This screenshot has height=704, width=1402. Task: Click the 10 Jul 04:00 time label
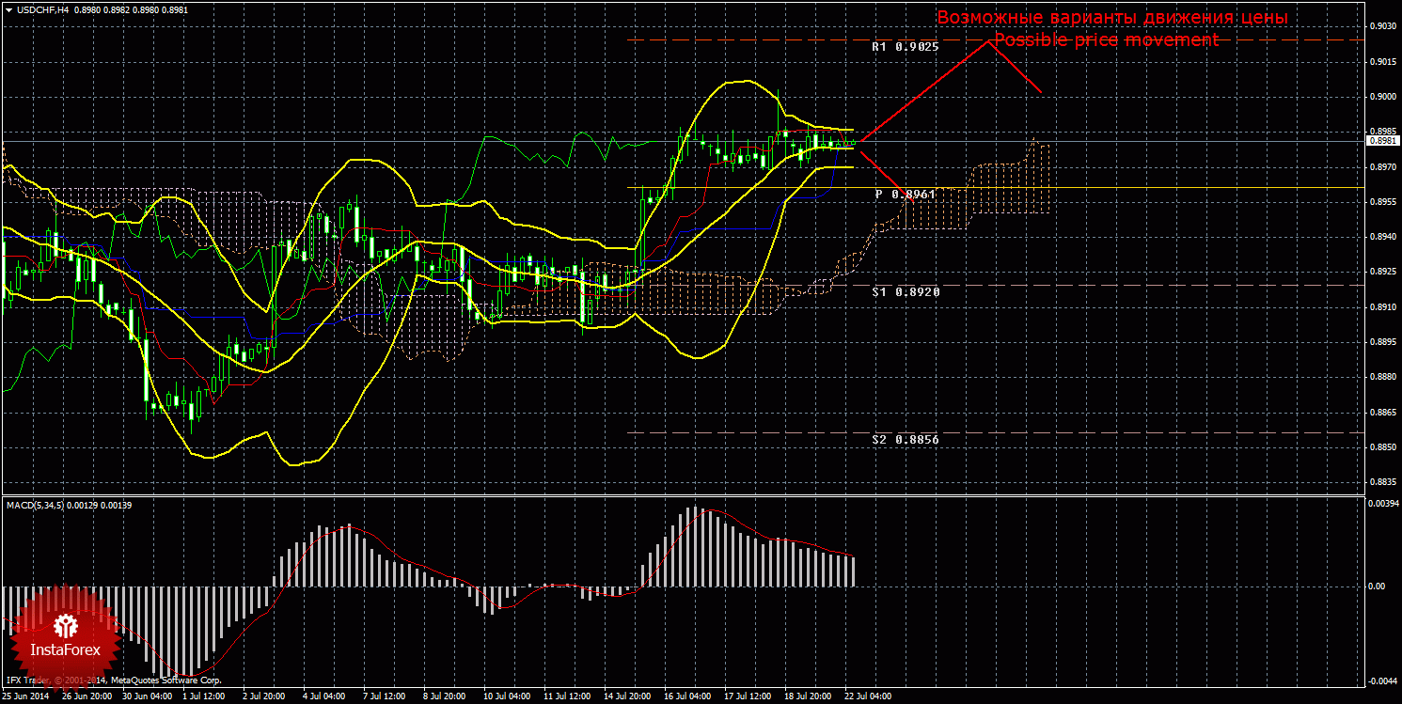508,697
